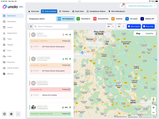Open timeline icon for Punched IN NA card
Viewport: 159px width, 119px height.
[69, 89]
